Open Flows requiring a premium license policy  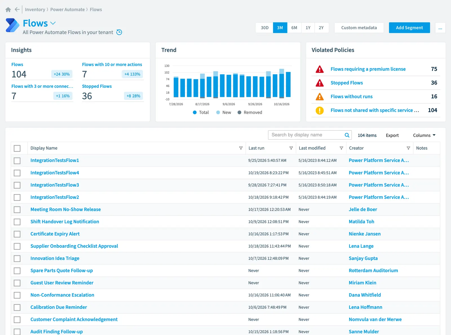coord(368,69)
